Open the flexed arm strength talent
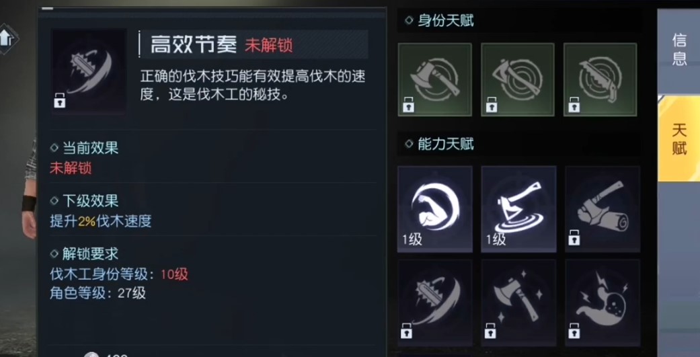 click(435, 209)
